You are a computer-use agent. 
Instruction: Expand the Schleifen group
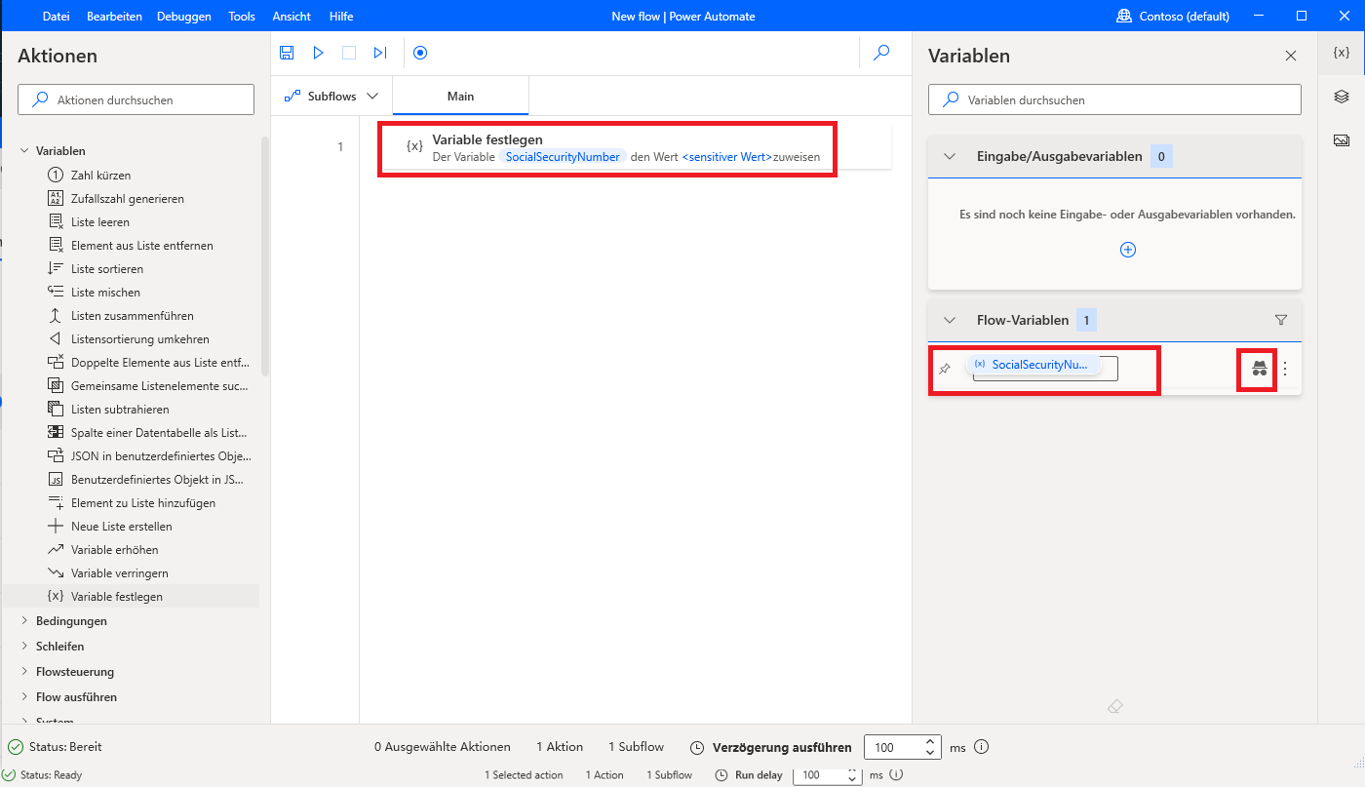tap(24, 647)
